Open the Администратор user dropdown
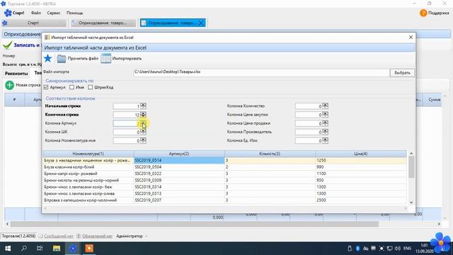453x255 pixels. 132,236
